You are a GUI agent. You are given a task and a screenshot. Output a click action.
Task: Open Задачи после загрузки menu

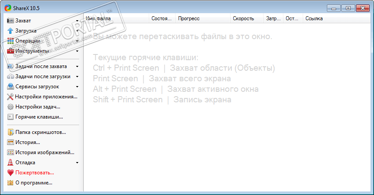coord(43,76)
